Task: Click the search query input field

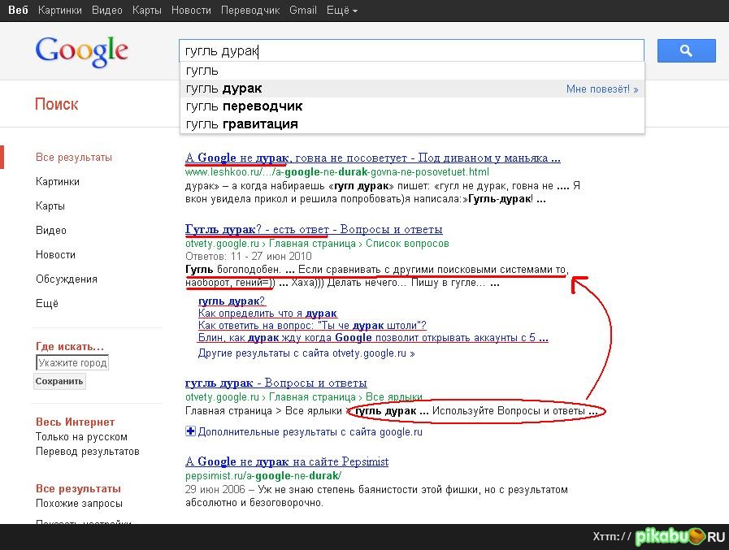Action: click(411, 50)
